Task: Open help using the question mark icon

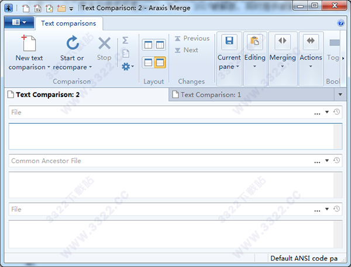Action: (x=340, y=23)
